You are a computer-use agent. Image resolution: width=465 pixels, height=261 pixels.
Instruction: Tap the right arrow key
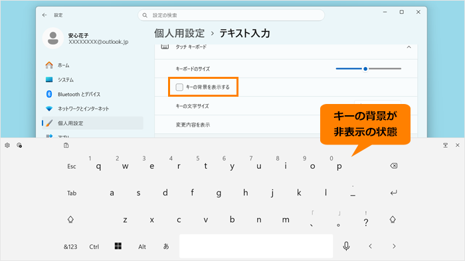(394, 246)
